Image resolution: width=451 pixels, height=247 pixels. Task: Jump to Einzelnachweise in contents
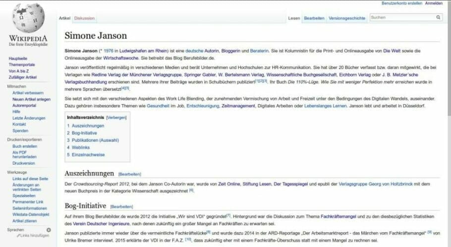click(x=88, y=155)
